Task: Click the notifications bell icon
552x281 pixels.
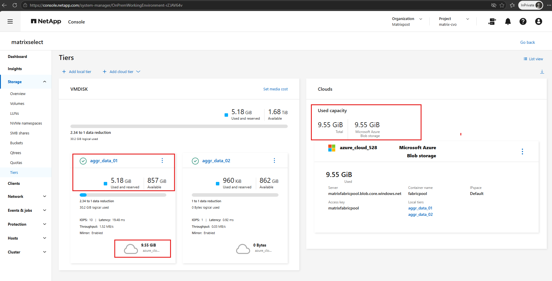Action: (x=508, y=21)
